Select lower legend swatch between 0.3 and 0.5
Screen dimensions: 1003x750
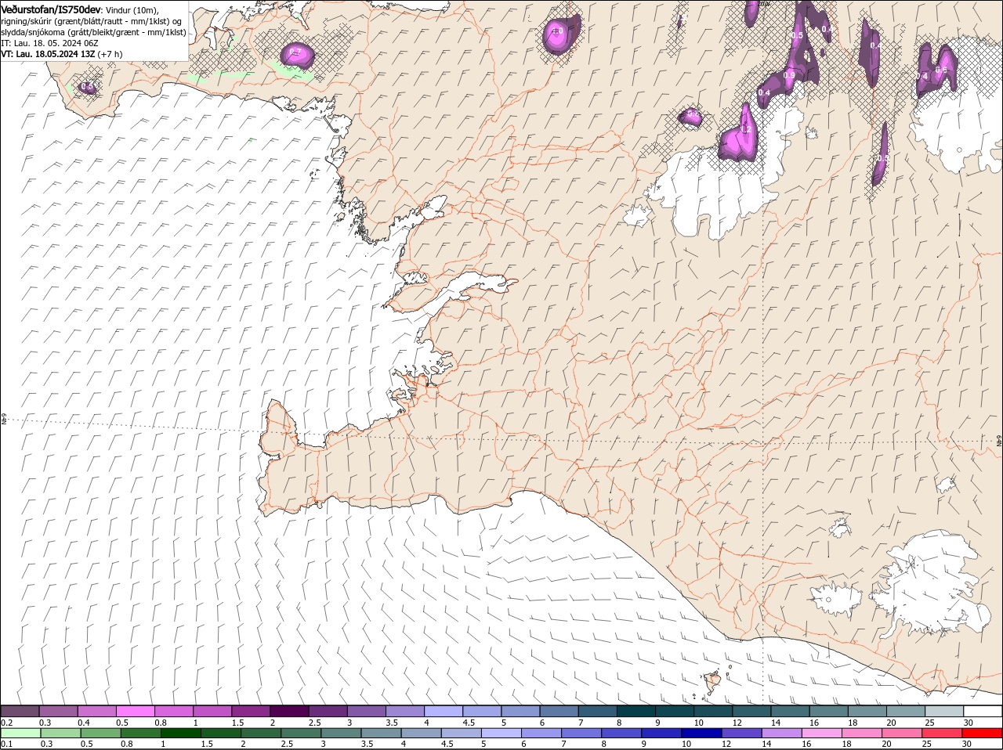point(60,733)
